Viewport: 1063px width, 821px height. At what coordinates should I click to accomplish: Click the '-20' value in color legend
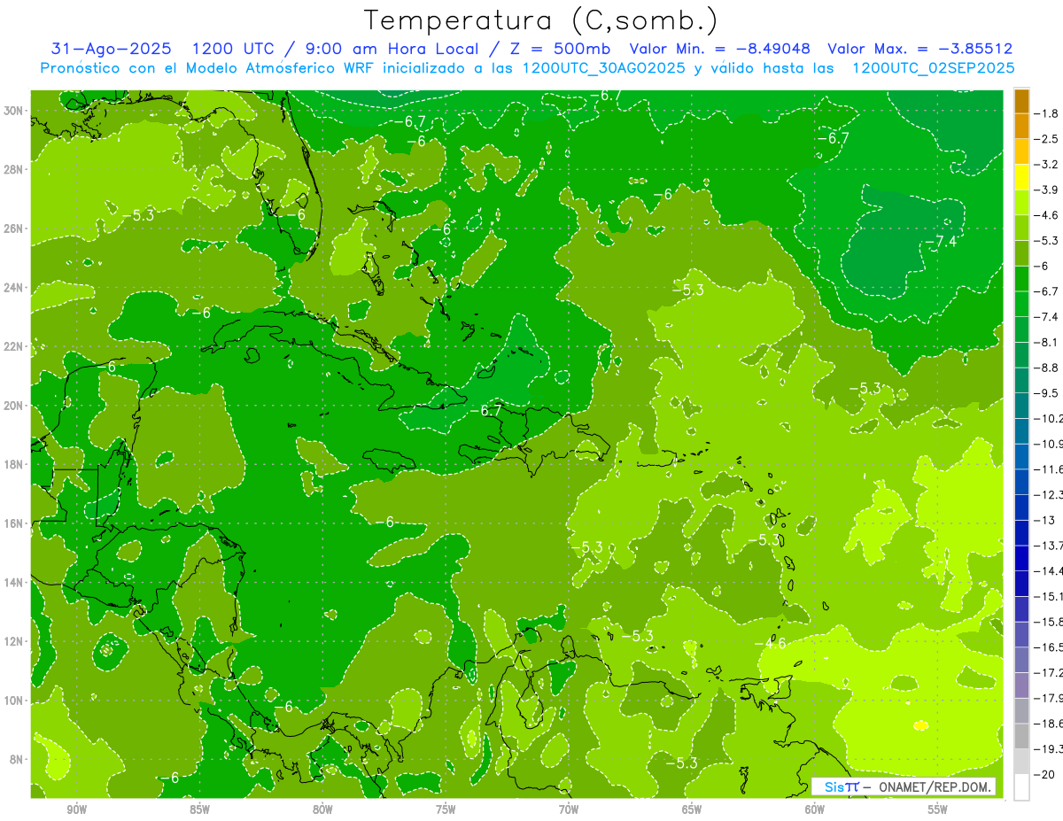(1045, 776)
